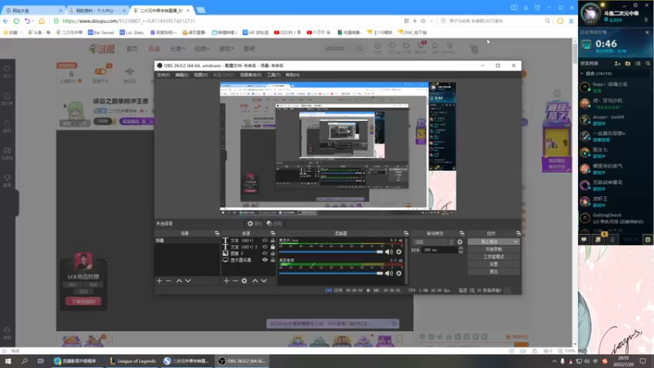The image size is (654, 368).
Task: Click start recording button in OBS controls
Action: [494, 249]
